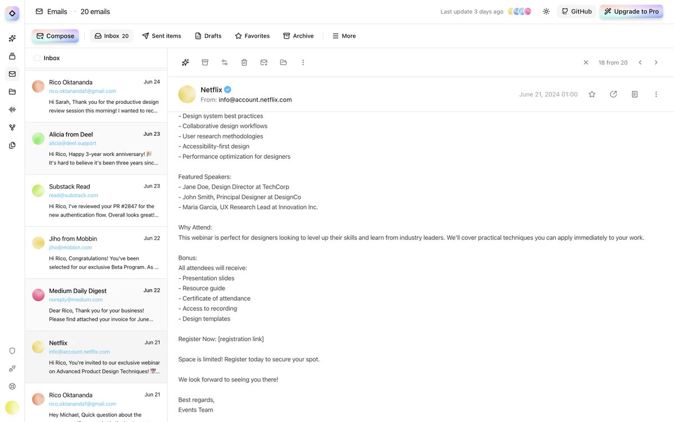Click sender address info@account.netflix.com in header
The image size is (674, 422).
coord(255,100)
